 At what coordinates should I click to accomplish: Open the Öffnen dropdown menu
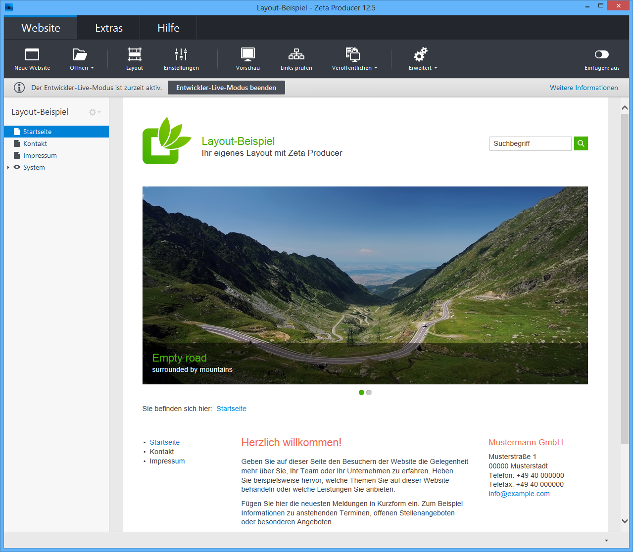[x=82, y=59]
